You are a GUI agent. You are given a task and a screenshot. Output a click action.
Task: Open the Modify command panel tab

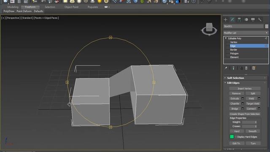pyautogui.click(x=232, y=20)
